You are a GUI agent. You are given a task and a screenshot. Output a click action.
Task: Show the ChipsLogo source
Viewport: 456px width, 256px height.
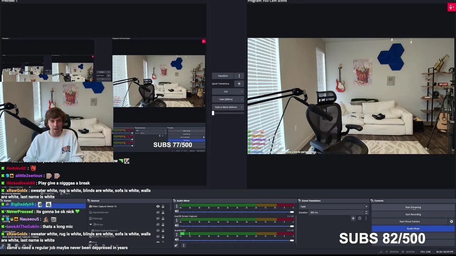(x=158, y=218)
